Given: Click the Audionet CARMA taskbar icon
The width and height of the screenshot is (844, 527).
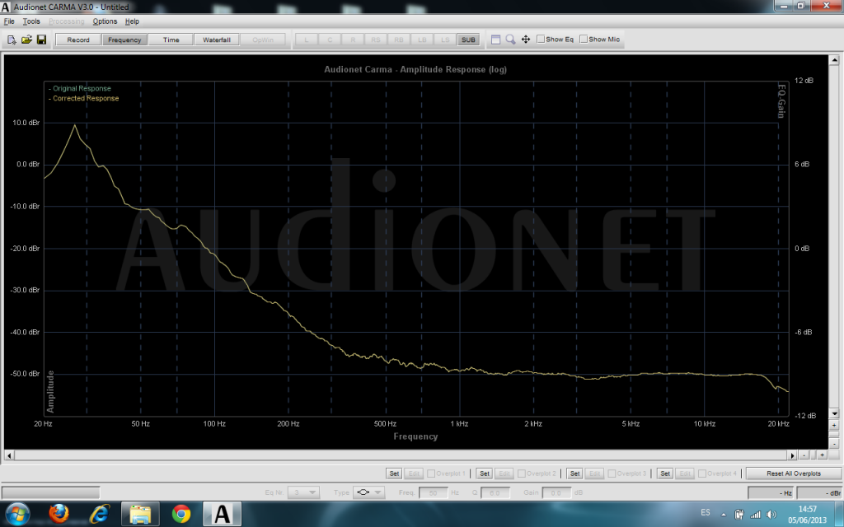Looking at the screenshot, I should point(222,514).
